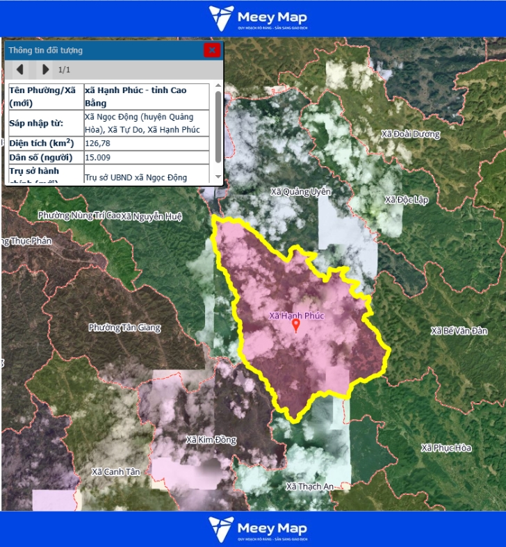Select Xã Đoài Dương on the map
This screenshot has height=547, width=506.
tap(411, 133)
